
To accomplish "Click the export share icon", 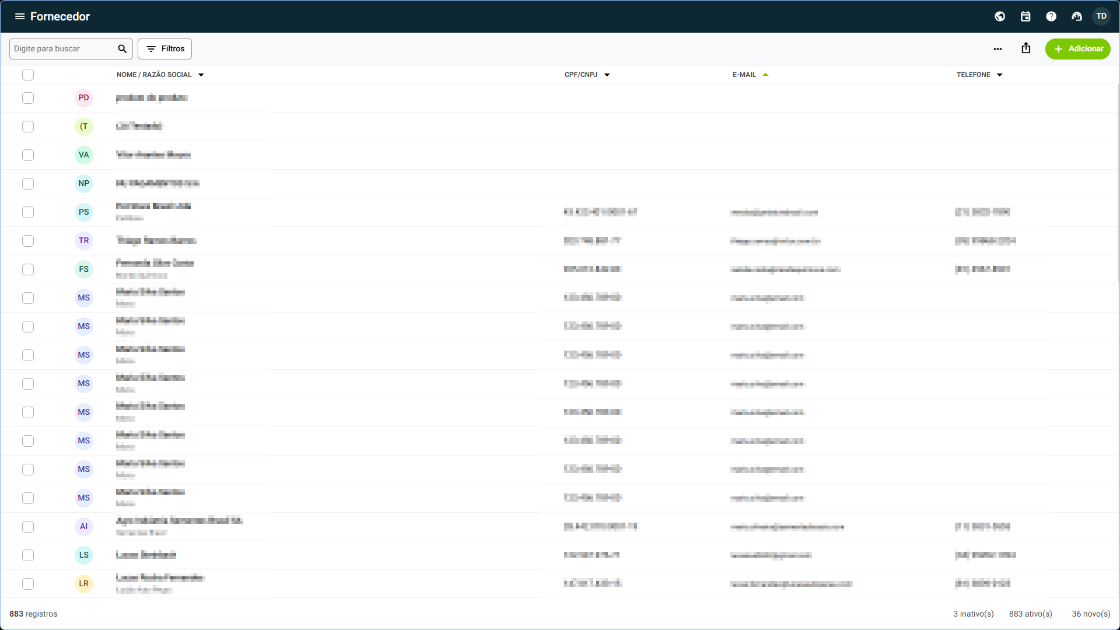I will [1026, 48].
